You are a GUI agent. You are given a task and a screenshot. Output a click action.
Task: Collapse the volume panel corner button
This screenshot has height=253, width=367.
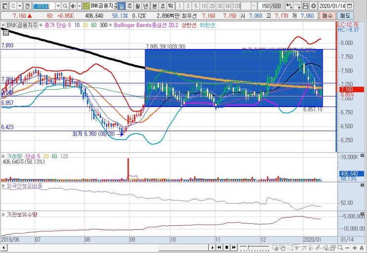[x=363, y=156]
